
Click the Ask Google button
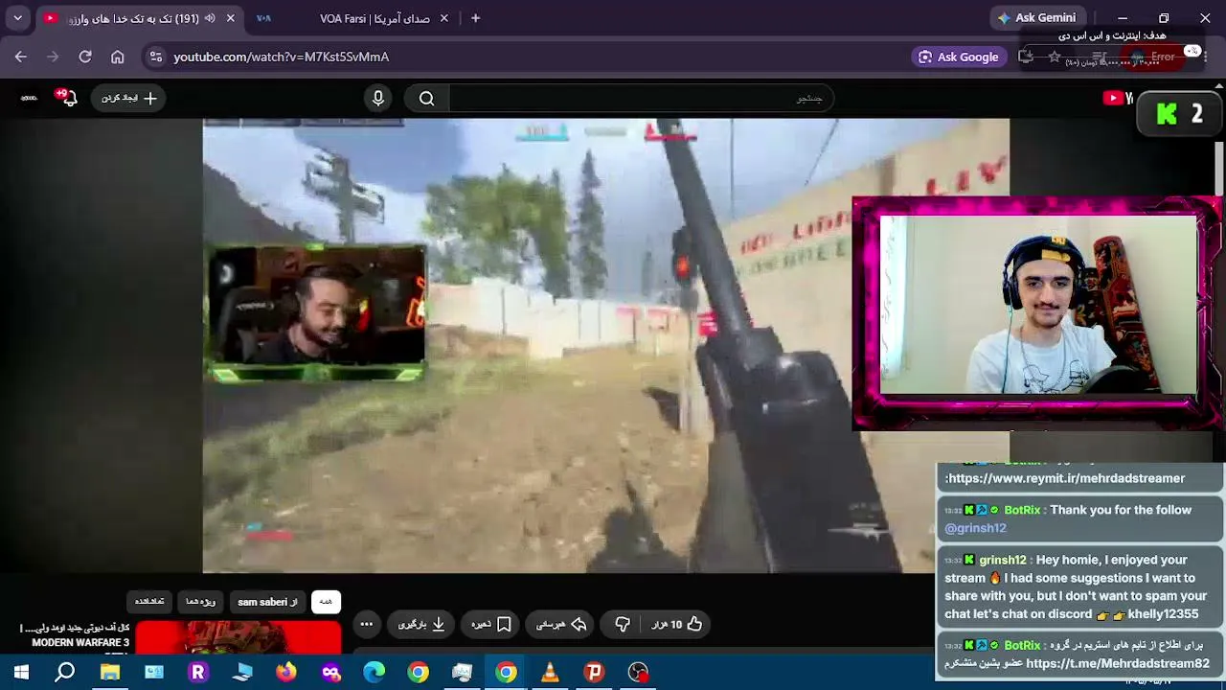pos(958,57)
